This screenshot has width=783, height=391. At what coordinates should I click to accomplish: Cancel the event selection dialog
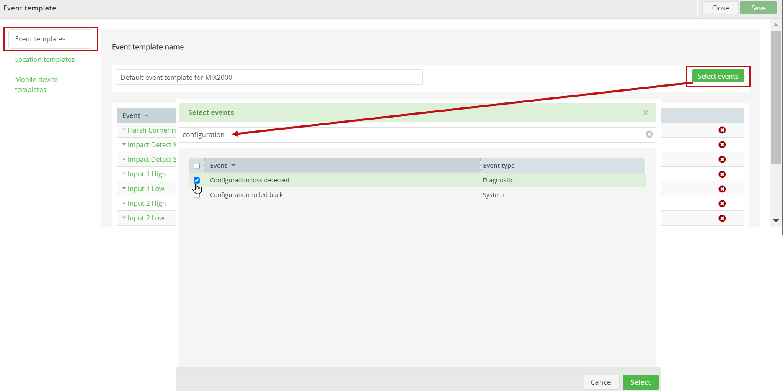[x=601, y=382]
